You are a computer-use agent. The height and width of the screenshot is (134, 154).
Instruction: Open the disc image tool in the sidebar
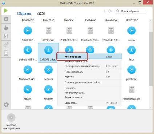pyautogui.click(x=6, y=19)
